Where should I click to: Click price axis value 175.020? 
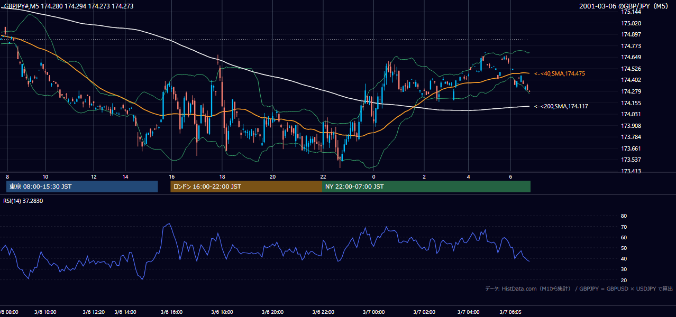point(631,23)
